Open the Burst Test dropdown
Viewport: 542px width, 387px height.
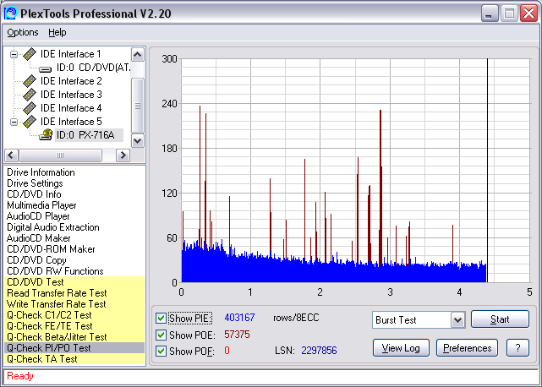click(457, 320)
